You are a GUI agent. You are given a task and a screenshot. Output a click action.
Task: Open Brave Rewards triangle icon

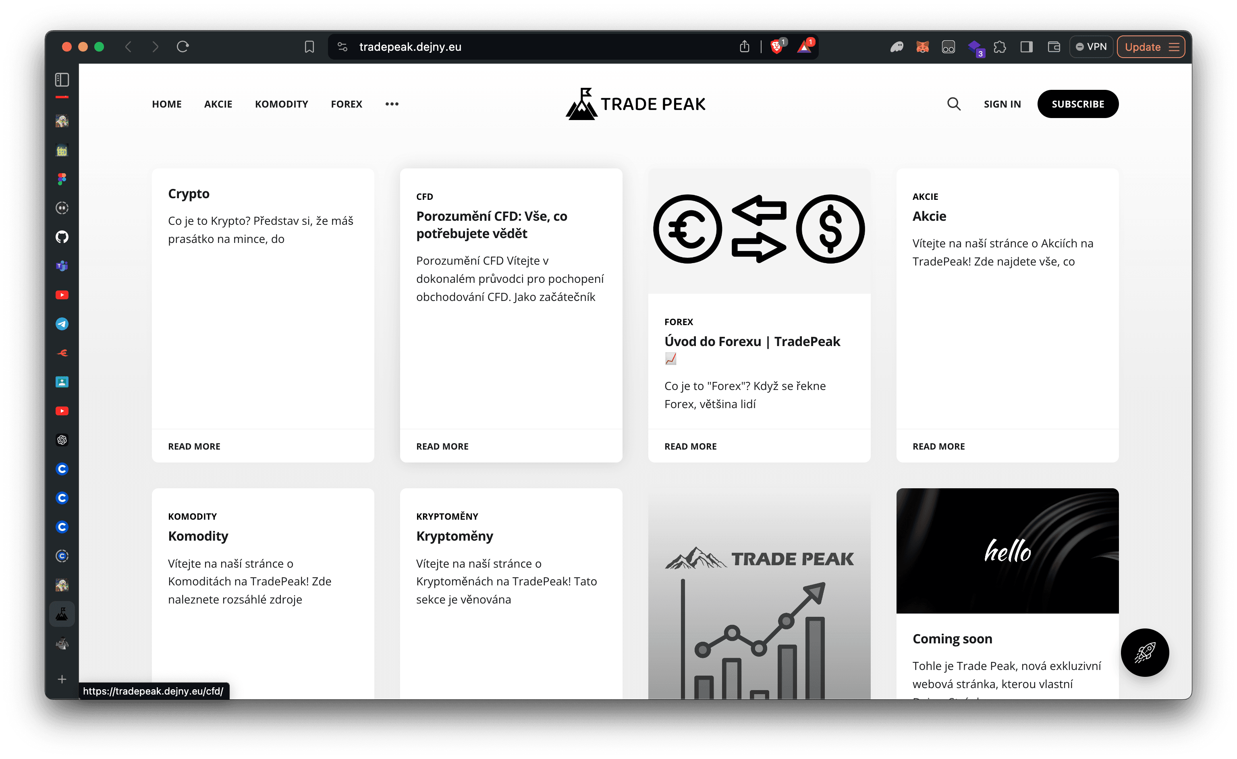[x=805, y=47]
